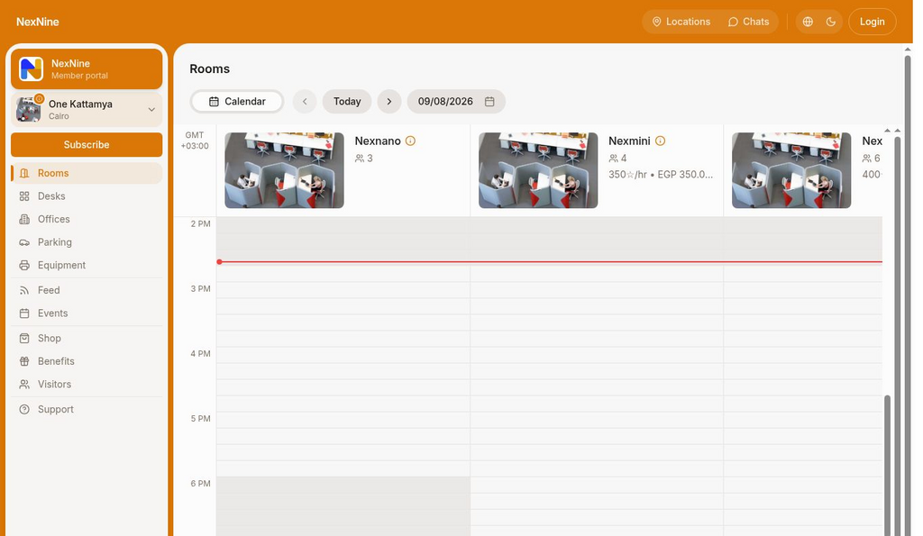Image resolution: width=923 pixels, height=536 pixels.
Task: Click the current time red line marker dot
Action: [x=219, y=262]
